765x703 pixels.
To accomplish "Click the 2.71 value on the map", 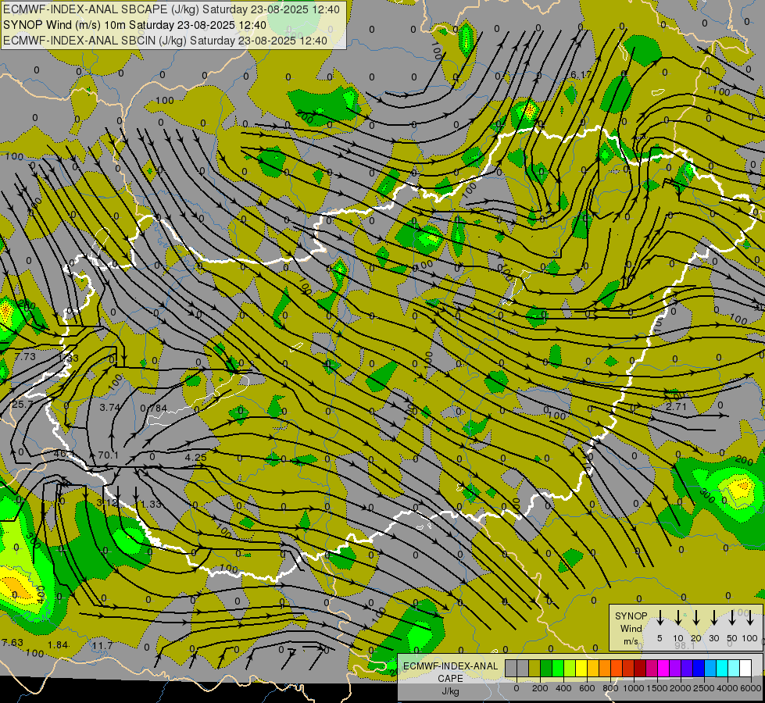I will point(676,406).
